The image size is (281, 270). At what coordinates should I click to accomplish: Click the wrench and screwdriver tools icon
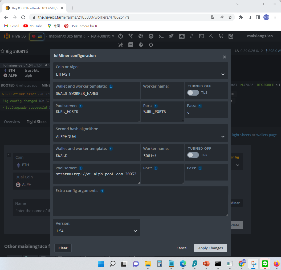(x=121, y=45)
